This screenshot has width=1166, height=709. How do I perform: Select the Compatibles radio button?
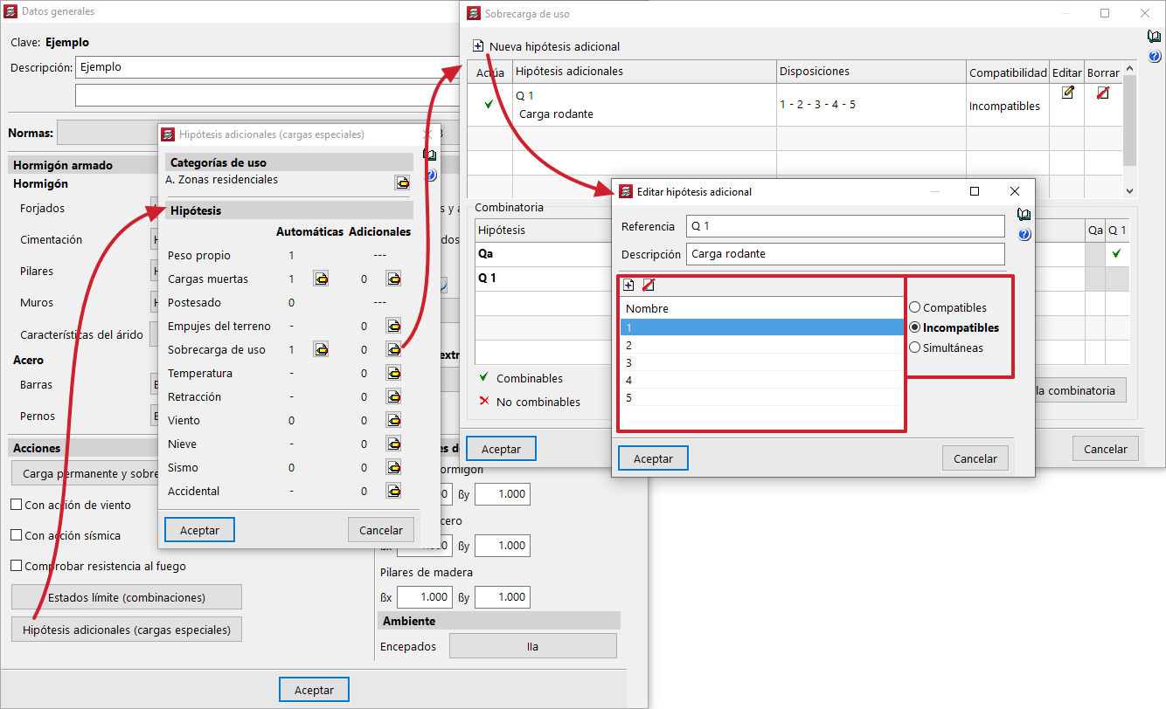point(915,307)
